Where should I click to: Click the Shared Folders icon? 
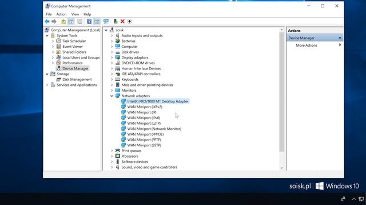58,52
